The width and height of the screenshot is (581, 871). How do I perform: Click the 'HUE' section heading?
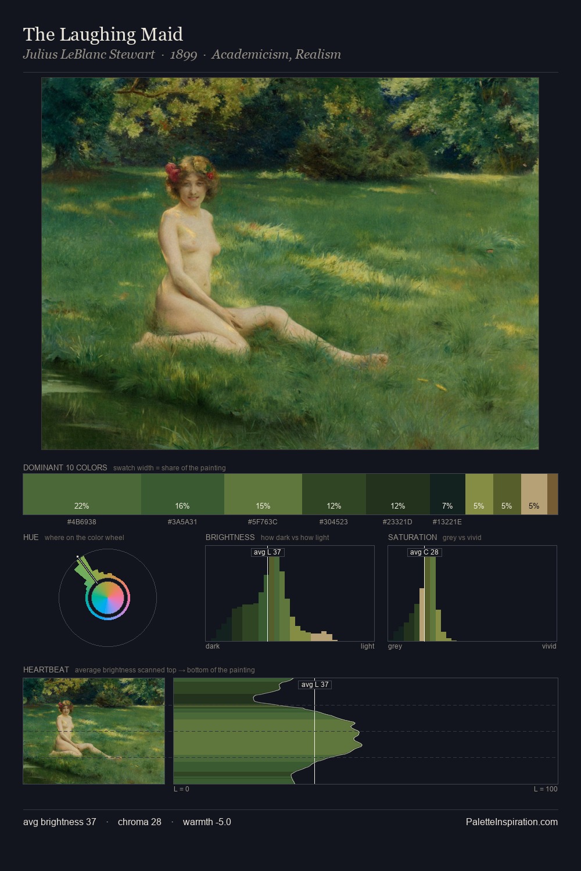(31, 537)
